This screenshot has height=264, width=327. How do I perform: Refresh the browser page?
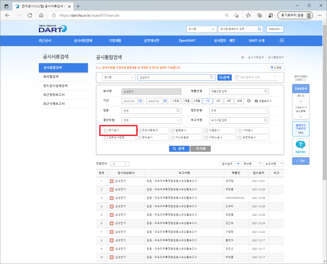coord(30,15)
